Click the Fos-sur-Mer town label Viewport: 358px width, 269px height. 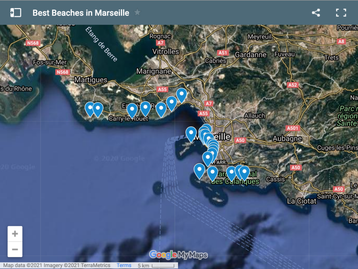tap(50, 62)
